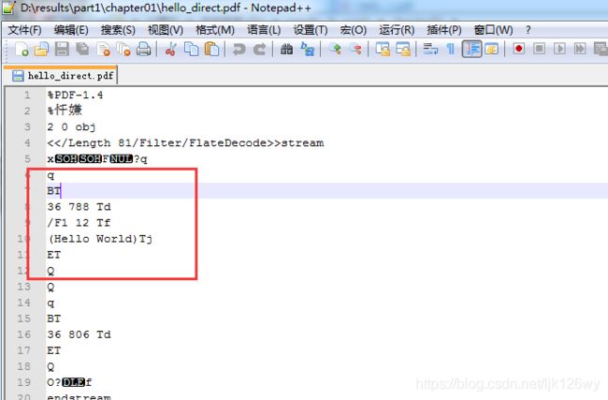Copy selection with the Copy icon
This screenshot has width=608, height=400.
[191, 50]
